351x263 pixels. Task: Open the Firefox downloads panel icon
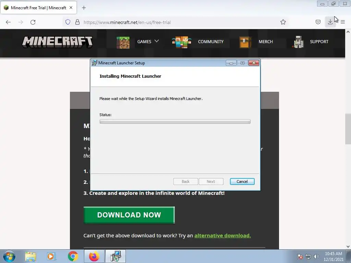tap(330, 22)
